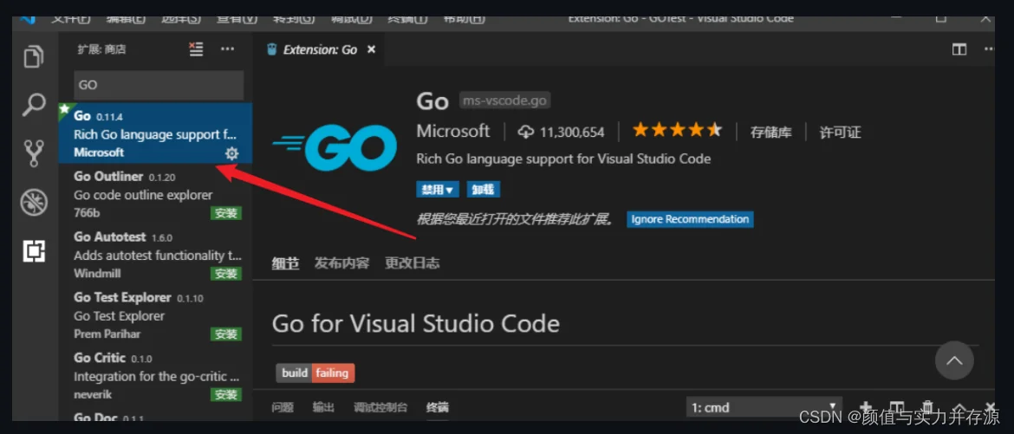Install Go Outliner via its 安装 button
This screenshot has height=434, width=1014.
pyautogui.click(x=226, y=213)
